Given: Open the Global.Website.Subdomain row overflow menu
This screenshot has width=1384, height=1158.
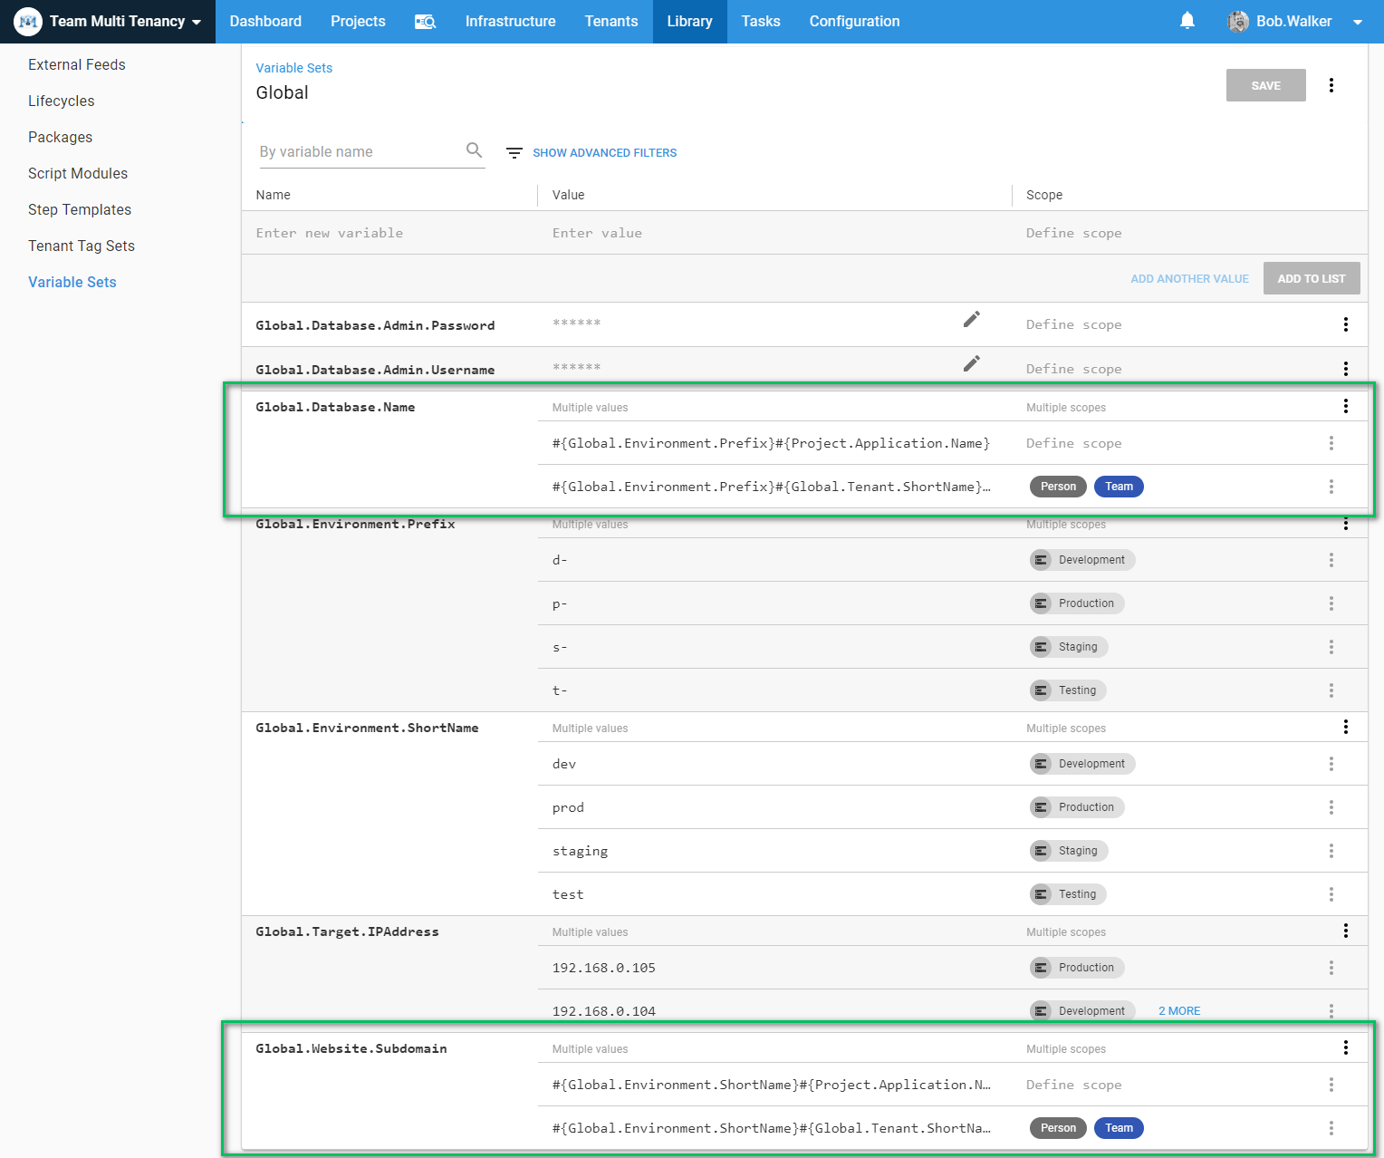Looking at the screenshot, I should (x=1345, y=1047).
